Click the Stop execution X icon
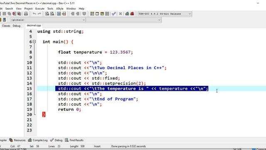Screen dimensions: 266x150 [121, 14]
